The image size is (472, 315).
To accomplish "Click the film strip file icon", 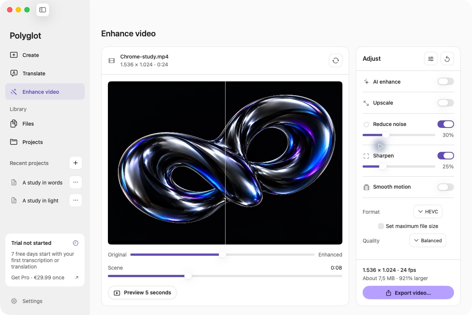I will 112,60.
